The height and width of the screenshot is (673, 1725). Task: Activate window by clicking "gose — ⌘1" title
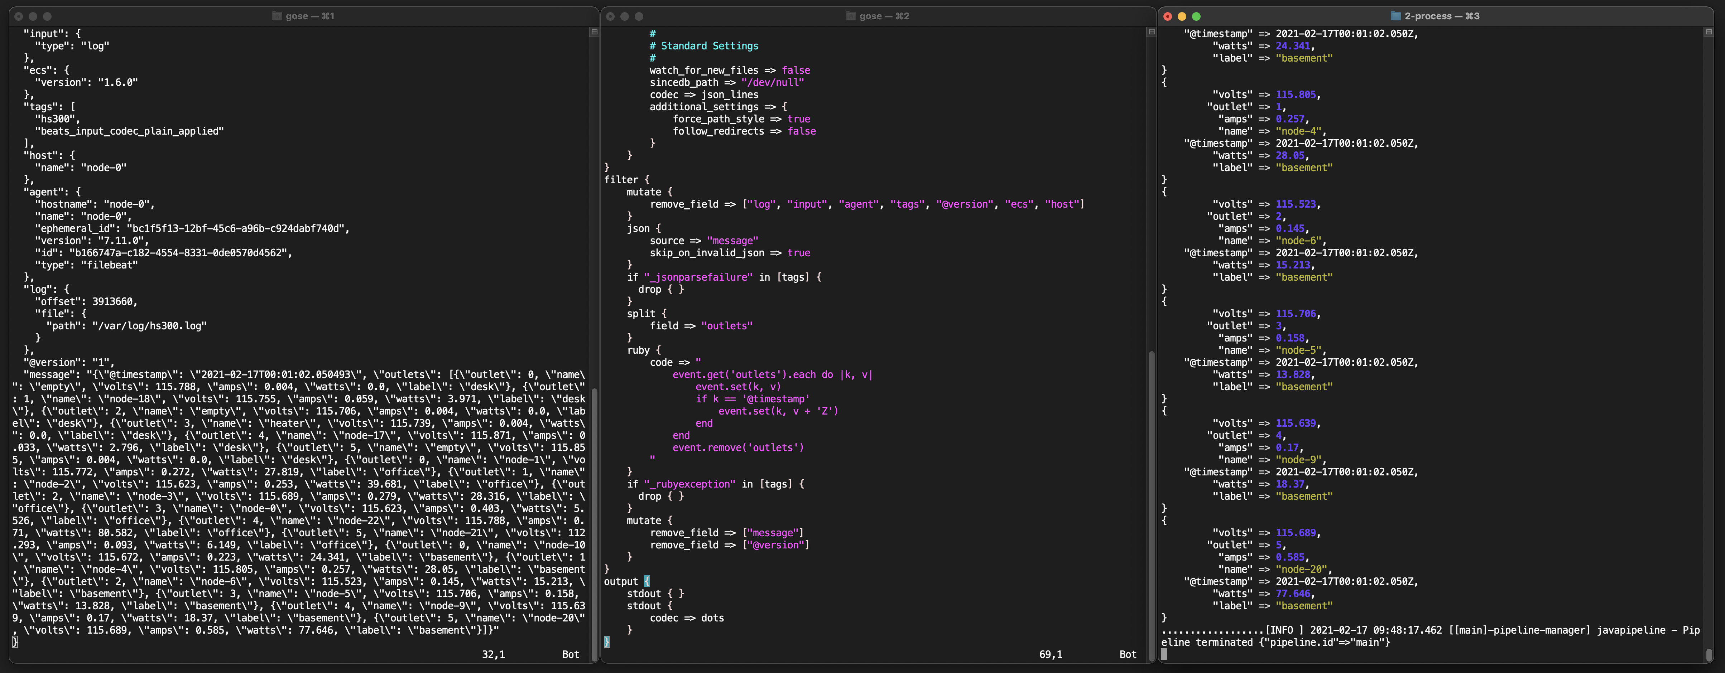[x=309, y=16]
